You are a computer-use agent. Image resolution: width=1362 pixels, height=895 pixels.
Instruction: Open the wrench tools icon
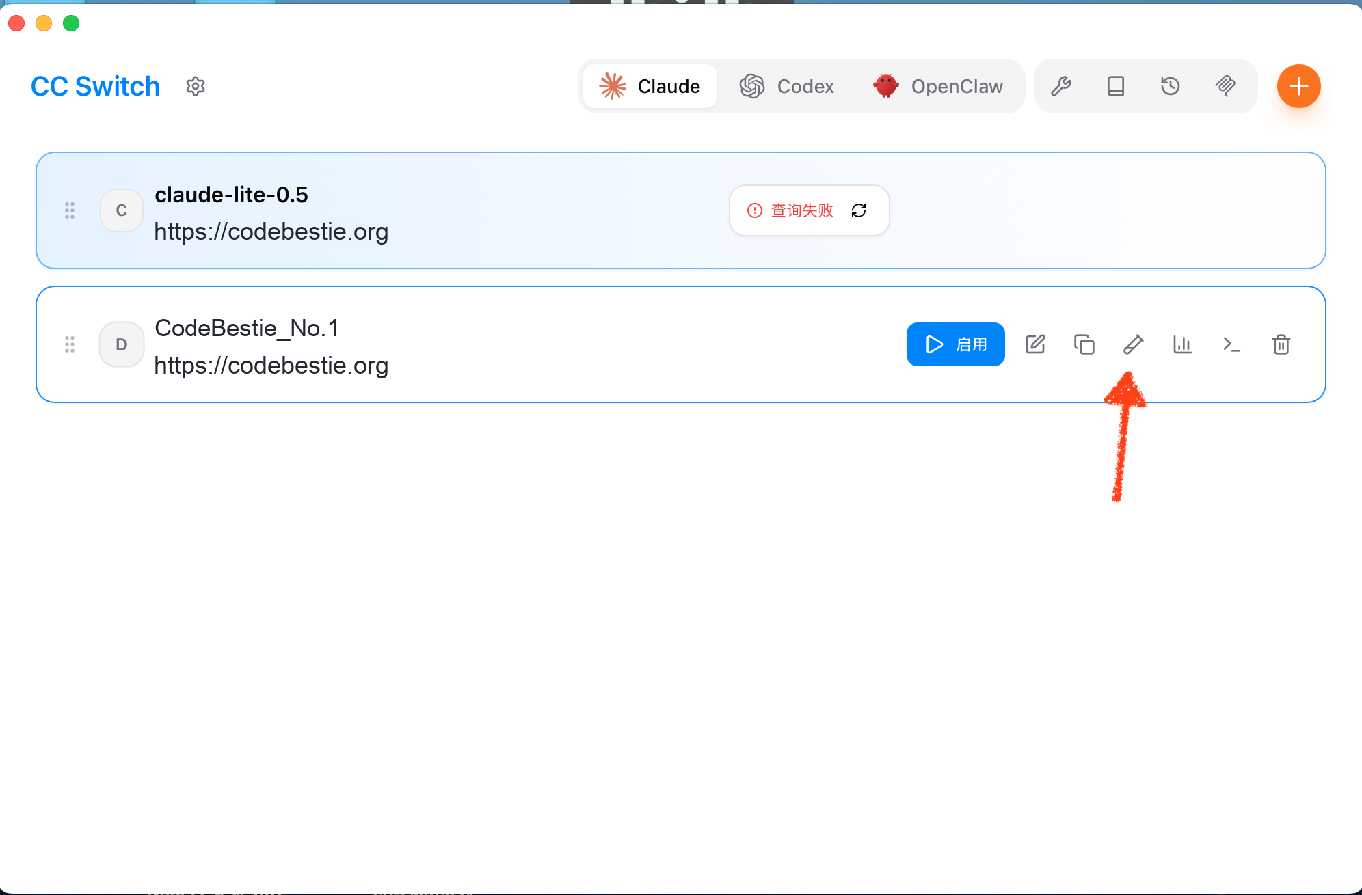click(1061, 86)
